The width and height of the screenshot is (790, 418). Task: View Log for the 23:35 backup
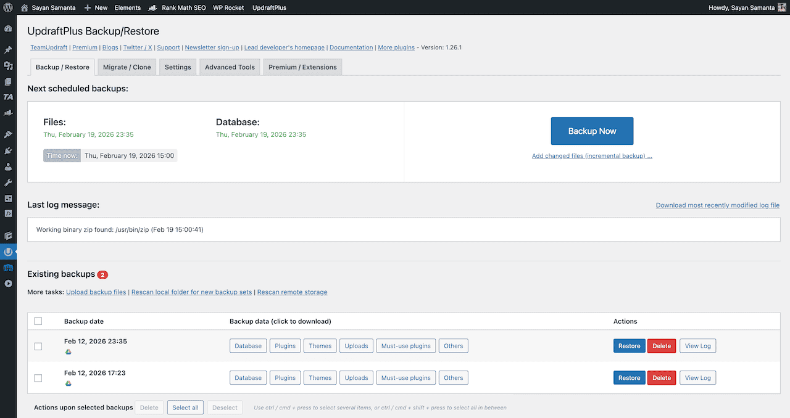pyautogui.click(x=698, y=346)
